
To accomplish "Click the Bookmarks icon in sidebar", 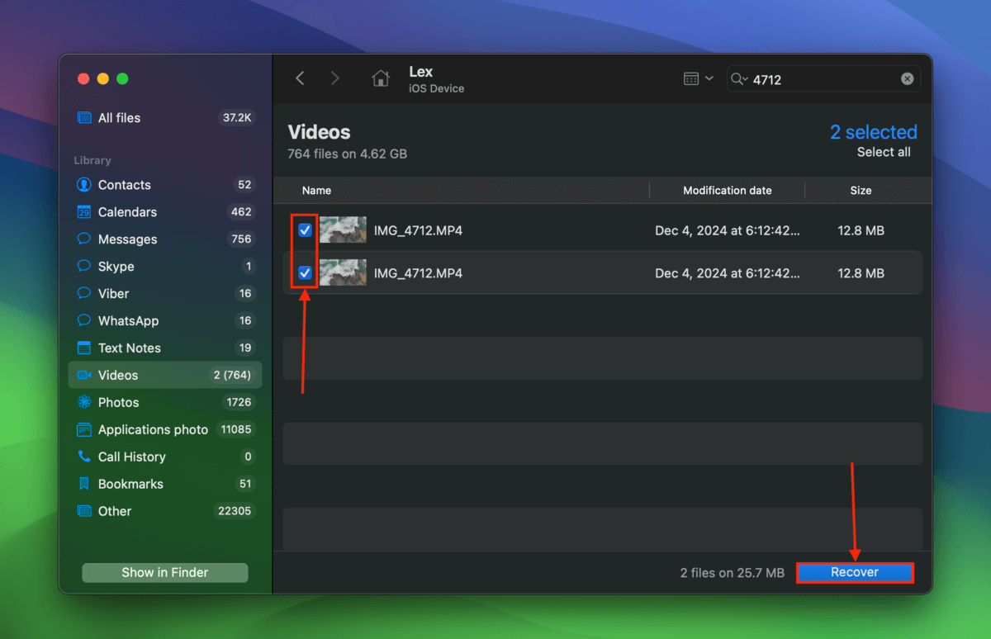I will click(83, 484).
